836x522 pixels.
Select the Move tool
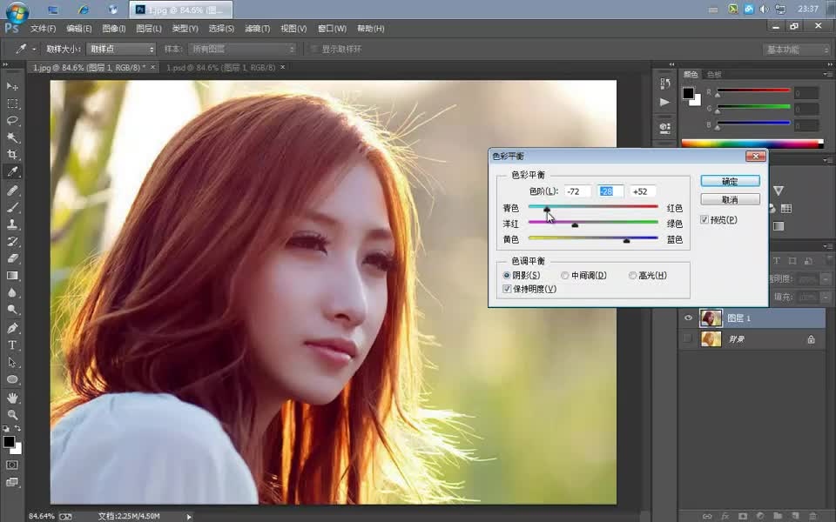tap(11, 87)
